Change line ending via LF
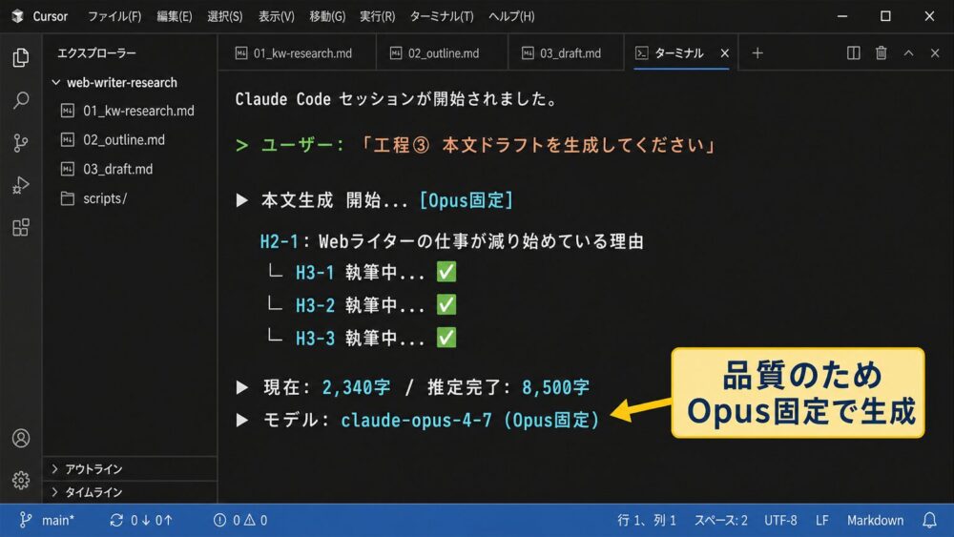The image size is (954, 537). click(x=822, y=520)
